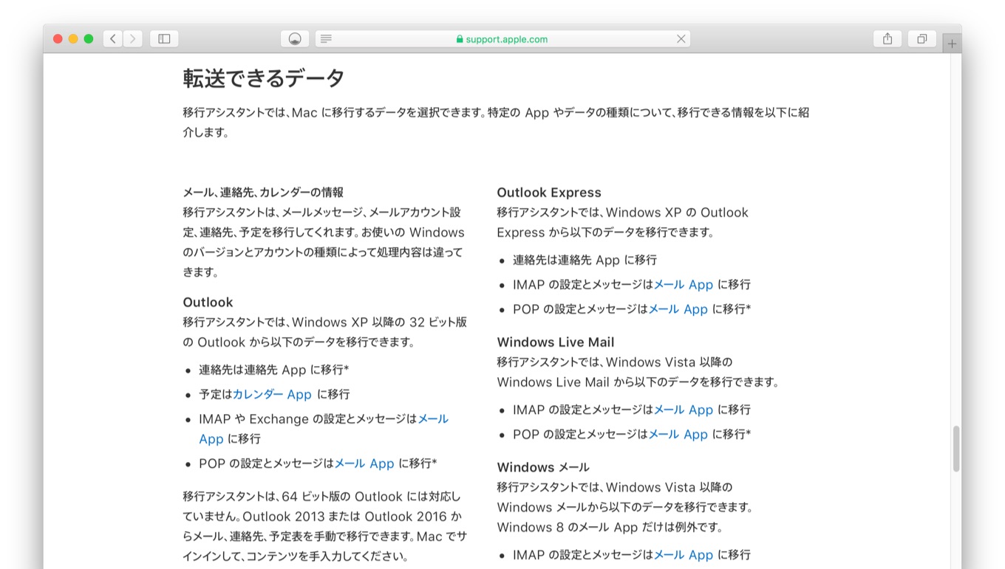Minimize the Safari window with yellow button
This screenshot has height=569, width=1005.
73,39
